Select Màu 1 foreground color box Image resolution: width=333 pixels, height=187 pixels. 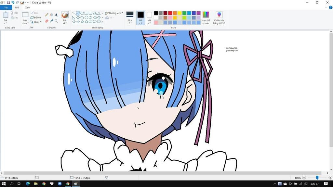pyautogui.click(x=140, y=18)
